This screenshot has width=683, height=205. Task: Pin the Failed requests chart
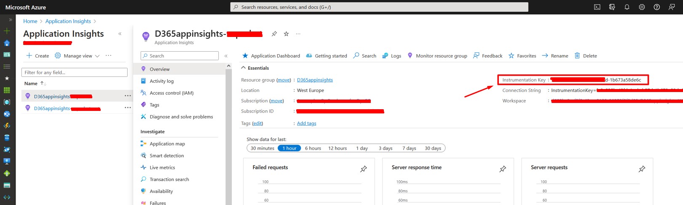click(x=363, y=169)
